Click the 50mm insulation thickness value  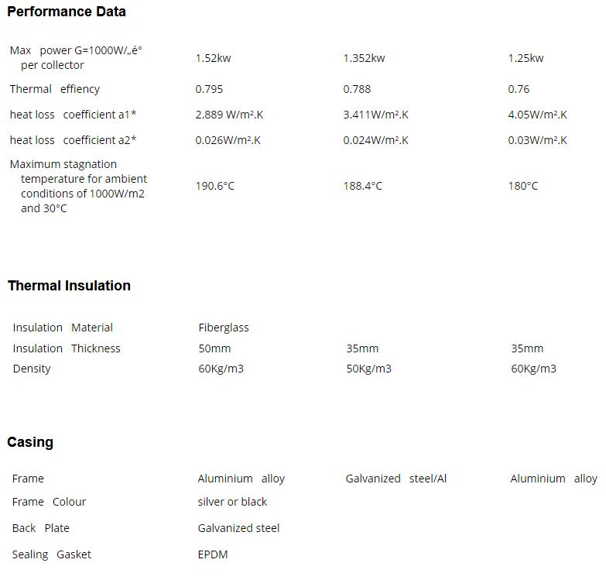pos(214,348)
